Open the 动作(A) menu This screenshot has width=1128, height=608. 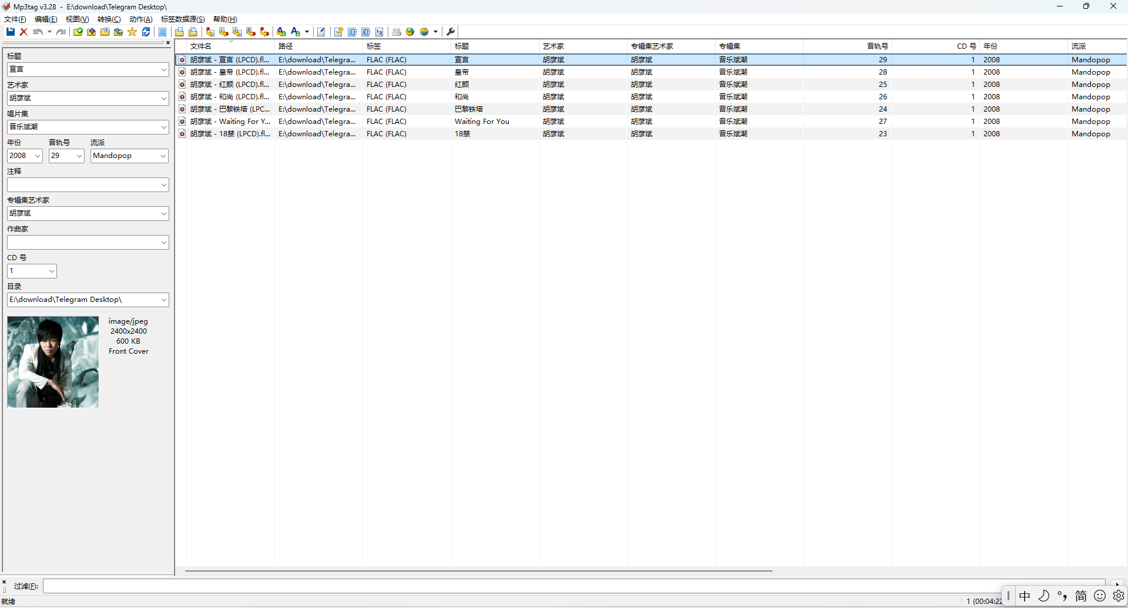click(x=140, y=19)
